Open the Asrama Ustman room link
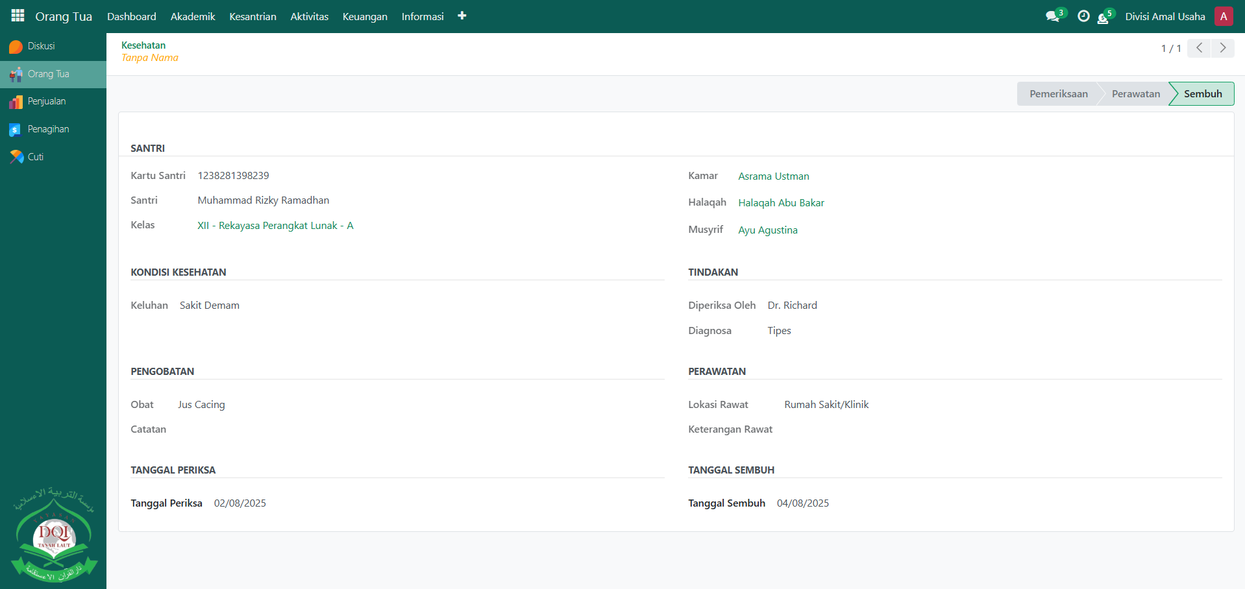This screenshot has height=589, width=1245. click(773, 176)
